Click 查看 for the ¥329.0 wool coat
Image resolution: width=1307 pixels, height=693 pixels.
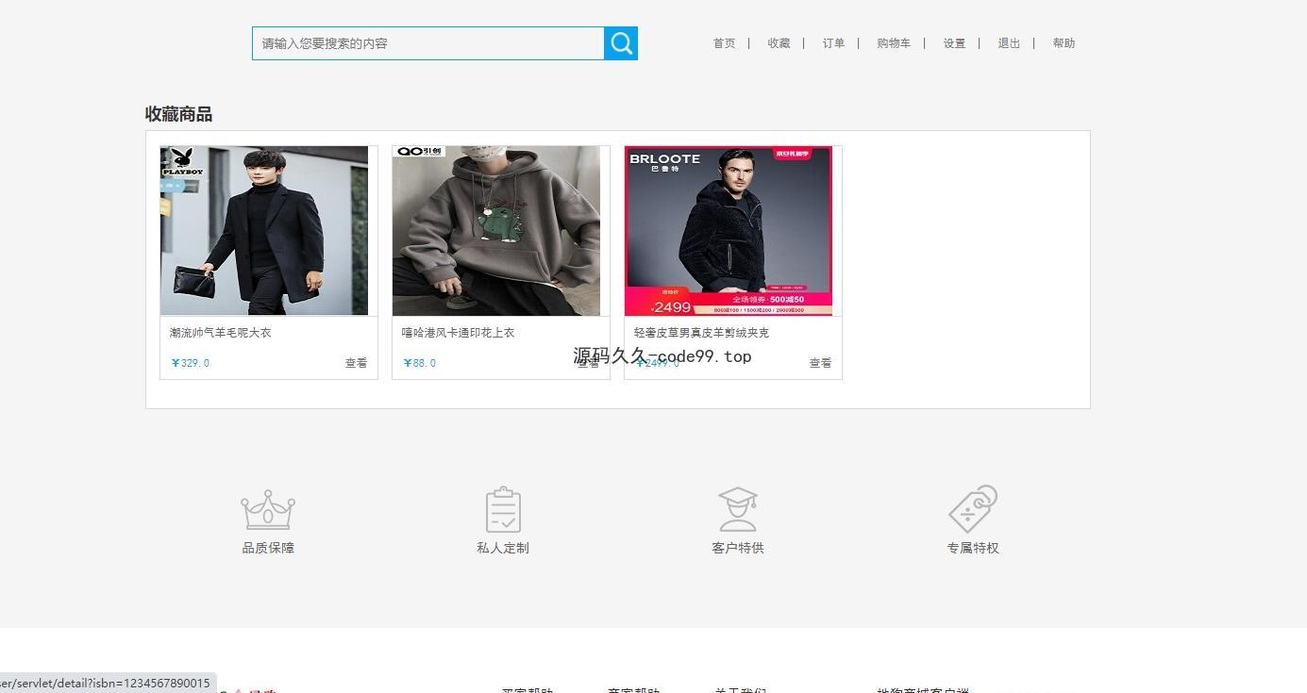(356, 363)
